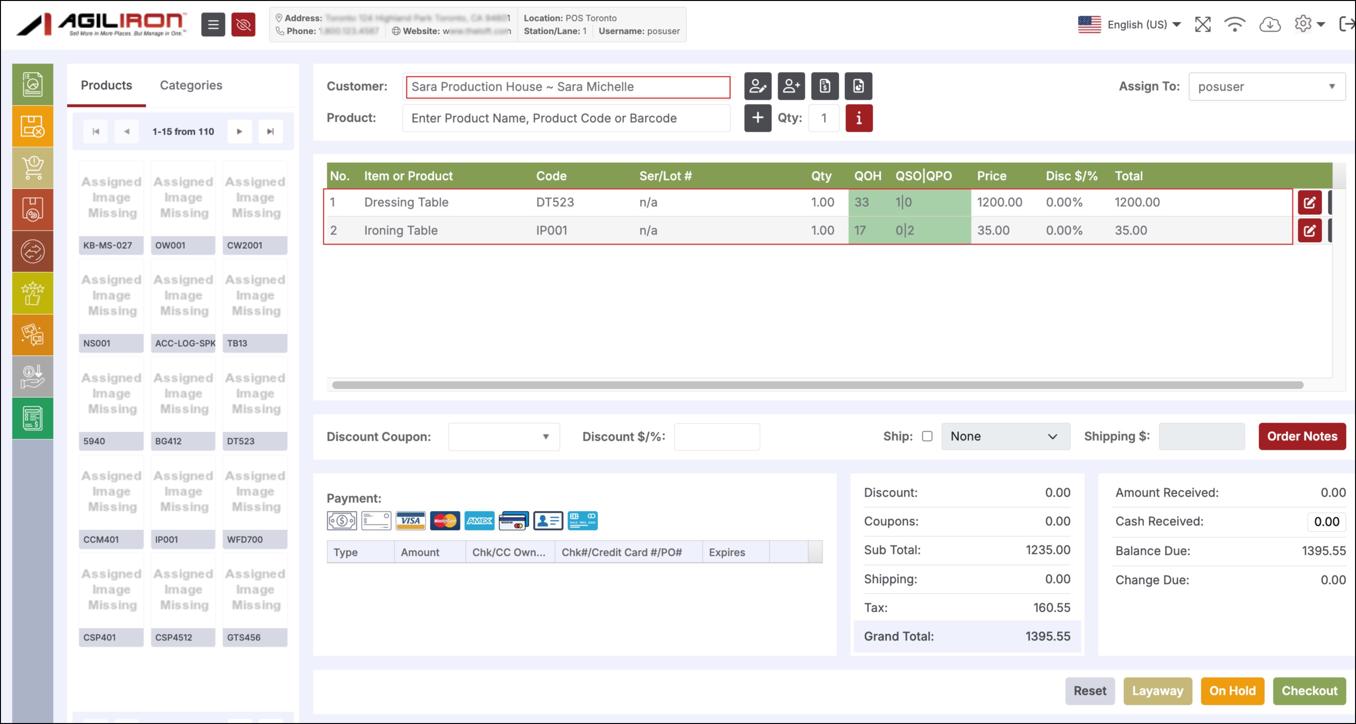This screenshot has height=724, width=1356.
Task: Open the gift cards sidebar icon
Action: pos(32,335)
